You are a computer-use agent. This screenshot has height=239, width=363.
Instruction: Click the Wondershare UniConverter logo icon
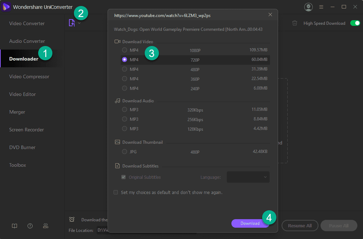[6, 7]
